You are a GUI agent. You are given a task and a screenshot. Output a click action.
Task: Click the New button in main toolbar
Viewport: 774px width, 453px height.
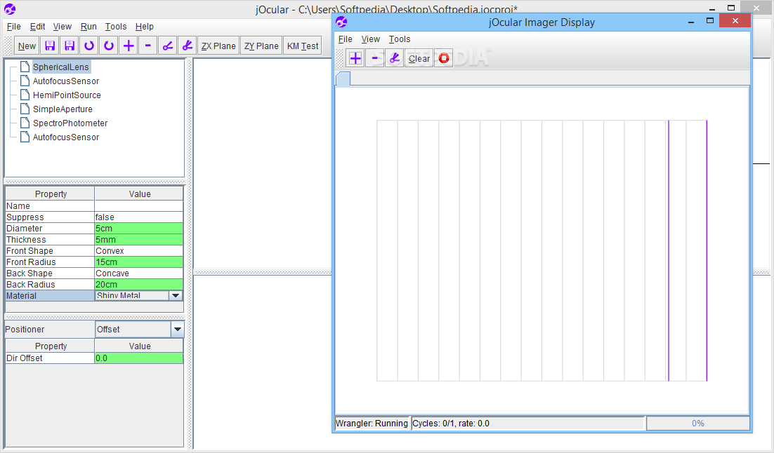[x=27, y=46]
